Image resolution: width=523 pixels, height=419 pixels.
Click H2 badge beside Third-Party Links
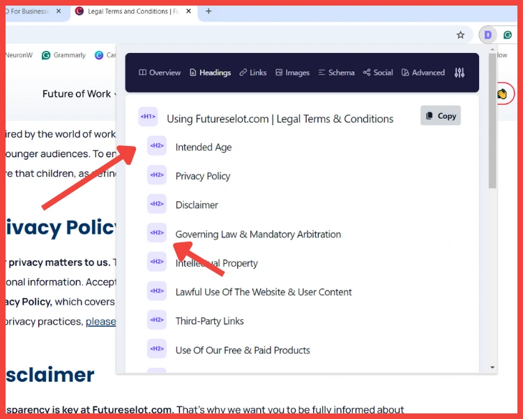coord(157,320)
